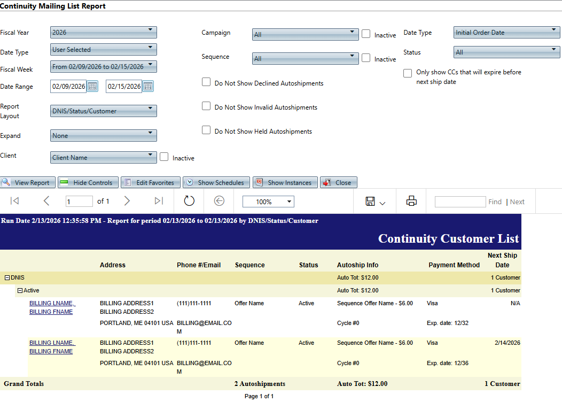
Task: Open the Fiscal Year dropdown
Action: pyautogui.click(x=104, y=33)
